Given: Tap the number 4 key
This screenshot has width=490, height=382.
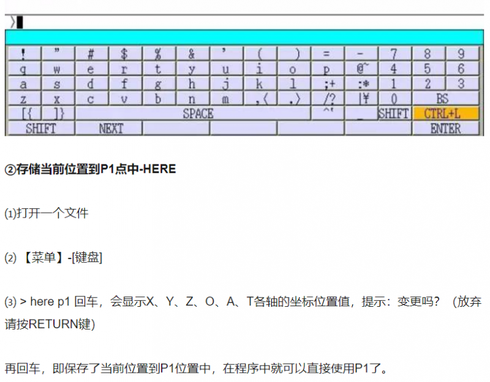Looking at the screenshot, I should click(x=395, y=68).
